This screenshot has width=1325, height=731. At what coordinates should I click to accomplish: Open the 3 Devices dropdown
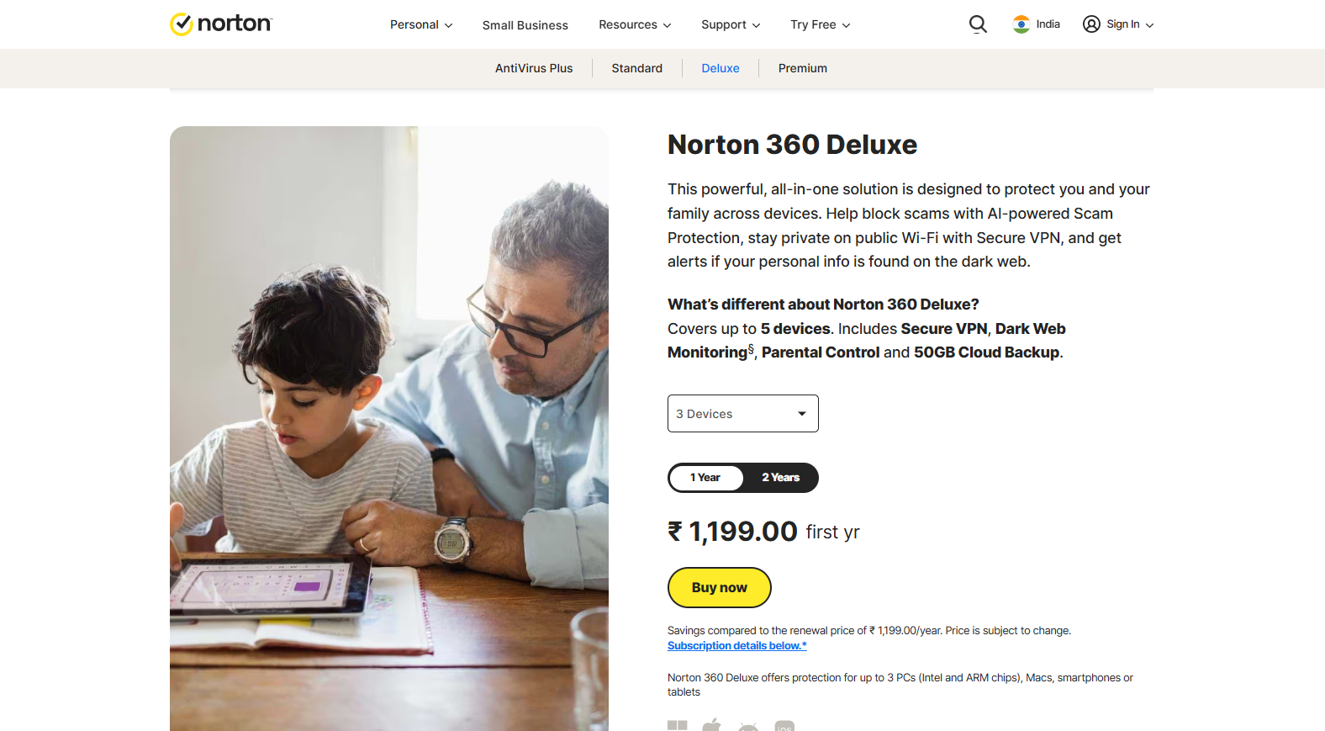point(743,414)
